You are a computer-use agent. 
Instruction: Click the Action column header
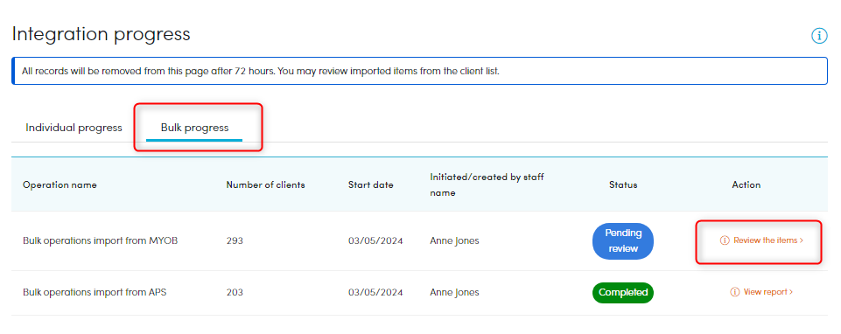[746, 184]
